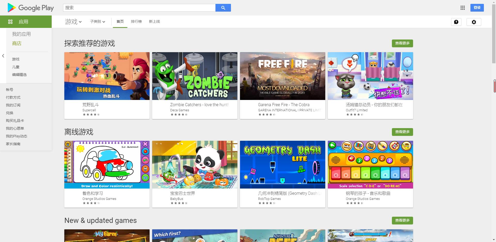Click star rating under 荒野乱斗

pyautogui.click(x=91, y=115)
